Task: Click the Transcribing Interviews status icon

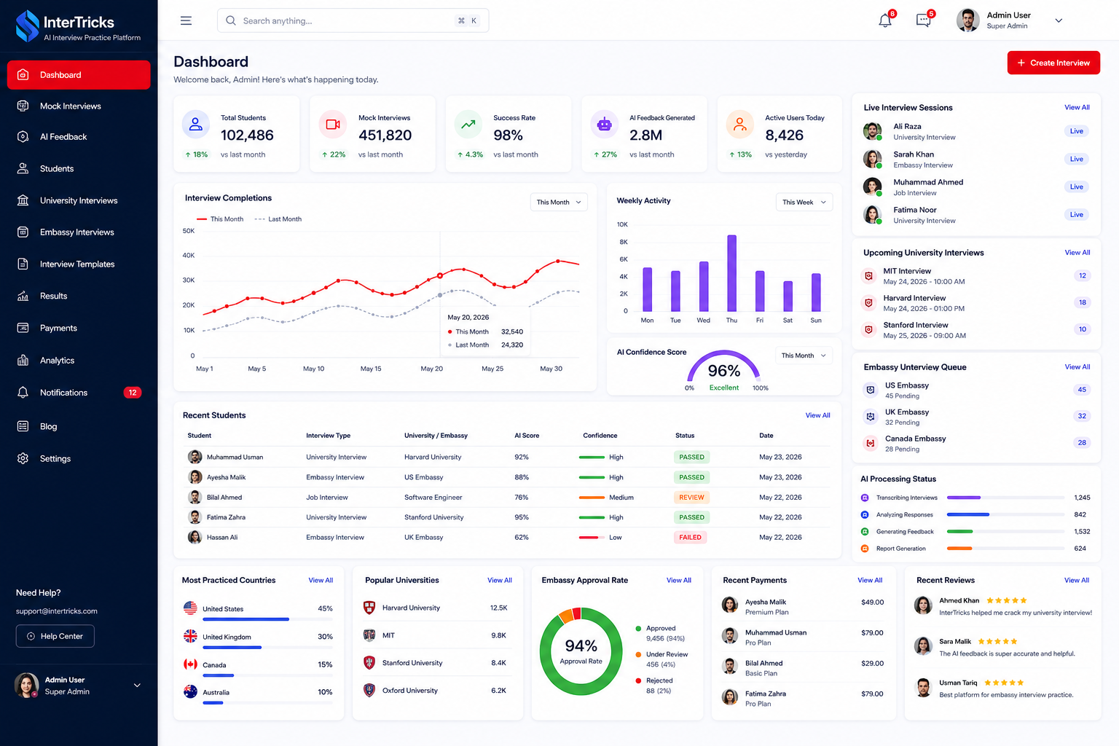Action: pos(865,498)
